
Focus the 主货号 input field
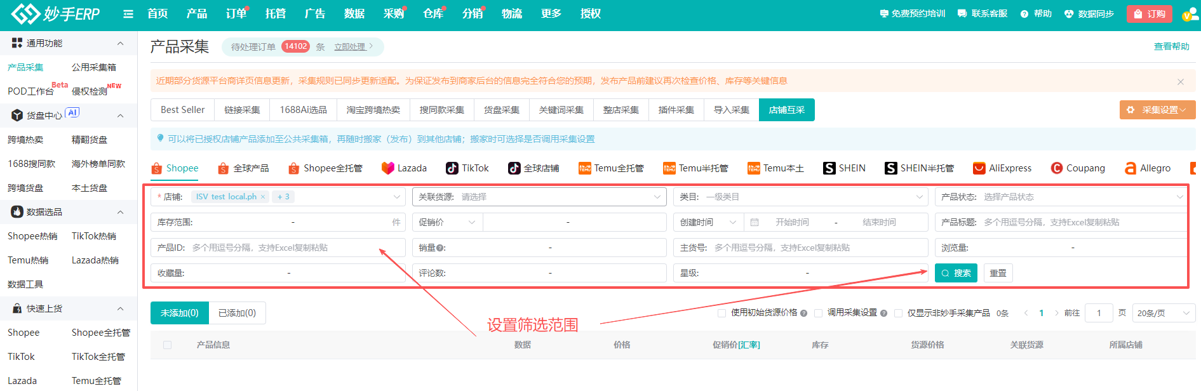(x=800, y=248)
